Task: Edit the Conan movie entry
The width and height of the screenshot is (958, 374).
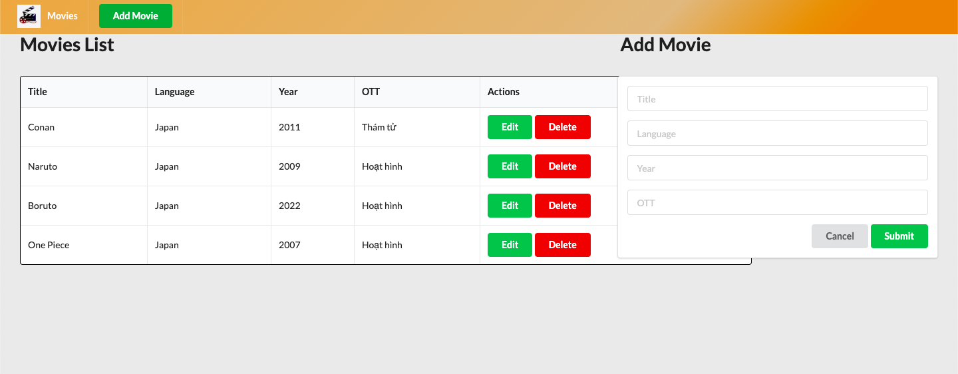Action: click(x=510, y=127)
